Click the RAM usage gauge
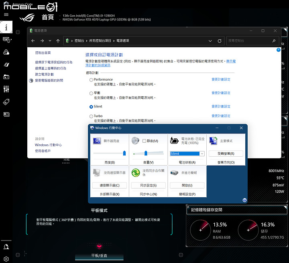The image size is (289, 263). click(x=200, y=230)
